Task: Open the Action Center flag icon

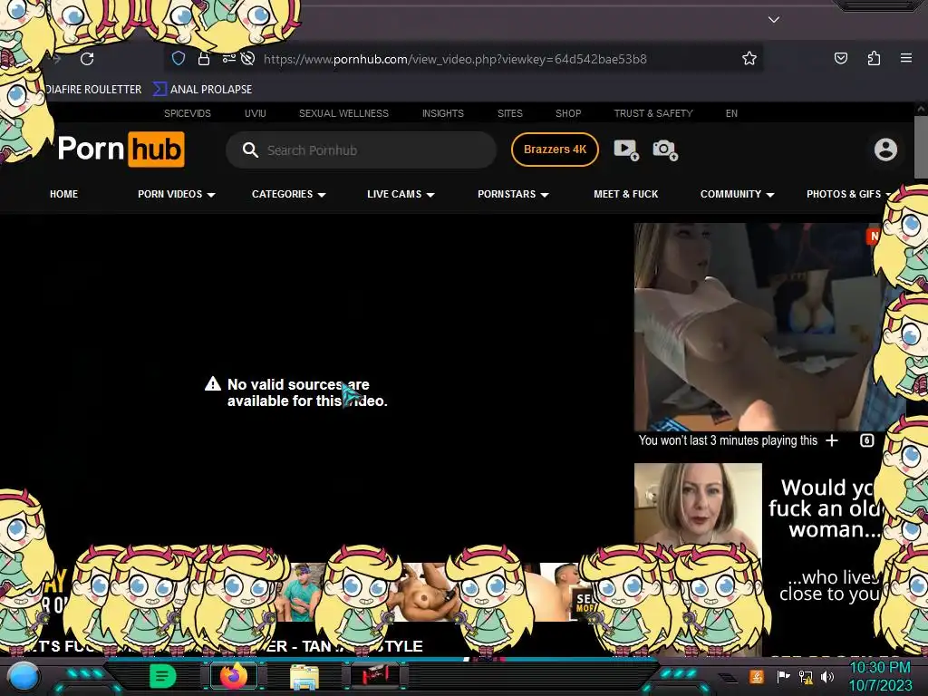Action: [x=783, y=676]
